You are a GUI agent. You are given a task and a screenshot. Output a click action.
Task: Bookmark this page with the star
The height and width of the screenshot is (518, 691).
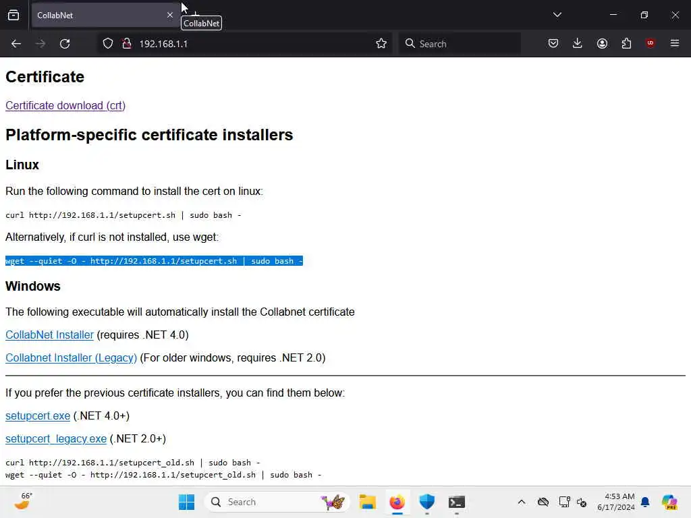coord(381,43)
